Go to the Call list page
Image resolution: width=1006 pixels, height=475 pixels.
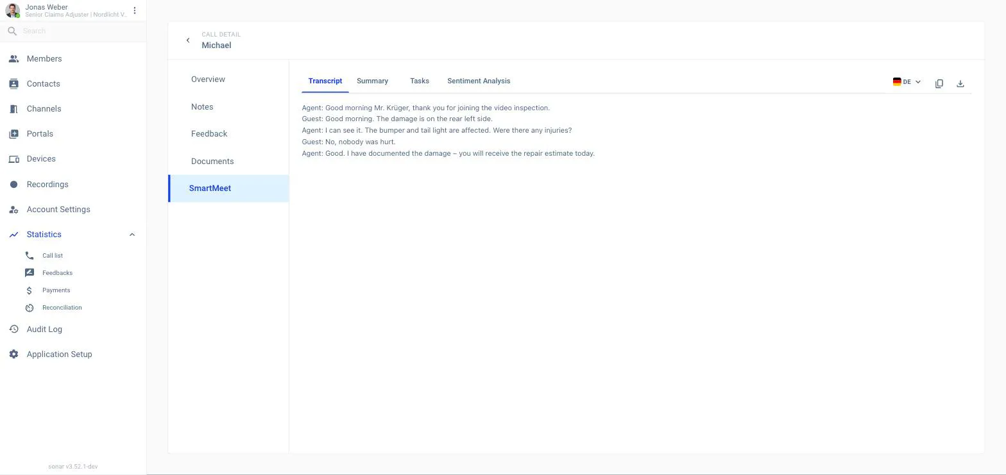[x=53, y=256]
